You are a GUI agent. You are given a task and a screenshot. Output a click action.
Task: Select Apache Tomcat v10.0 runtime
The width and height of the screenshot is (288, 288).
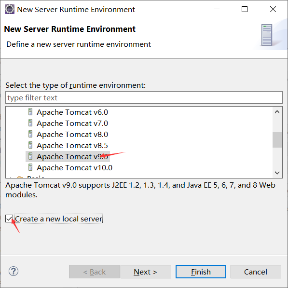pyautogui.click(x=74, y=168)
